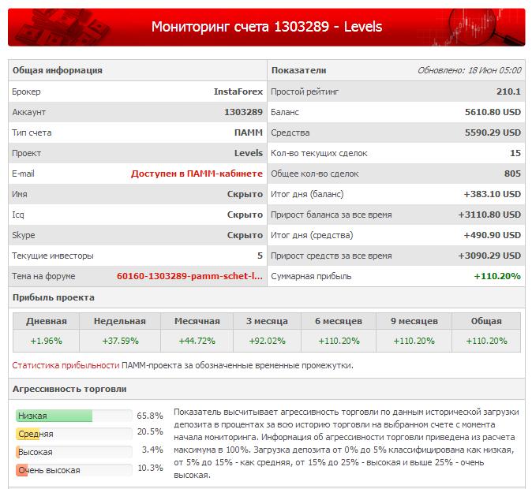Click the all-time equity growth '+3090.29 USD'

coord(489,256)
